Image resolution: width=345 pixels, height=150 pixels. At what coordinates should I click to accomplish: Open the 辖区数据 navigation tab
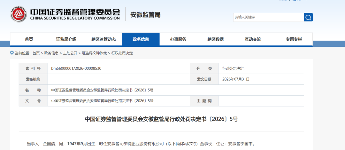215,39
